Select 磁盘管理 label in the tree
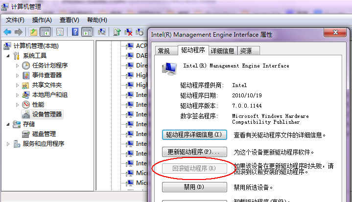Screen dimensions: 352x202 coord(44,134)
